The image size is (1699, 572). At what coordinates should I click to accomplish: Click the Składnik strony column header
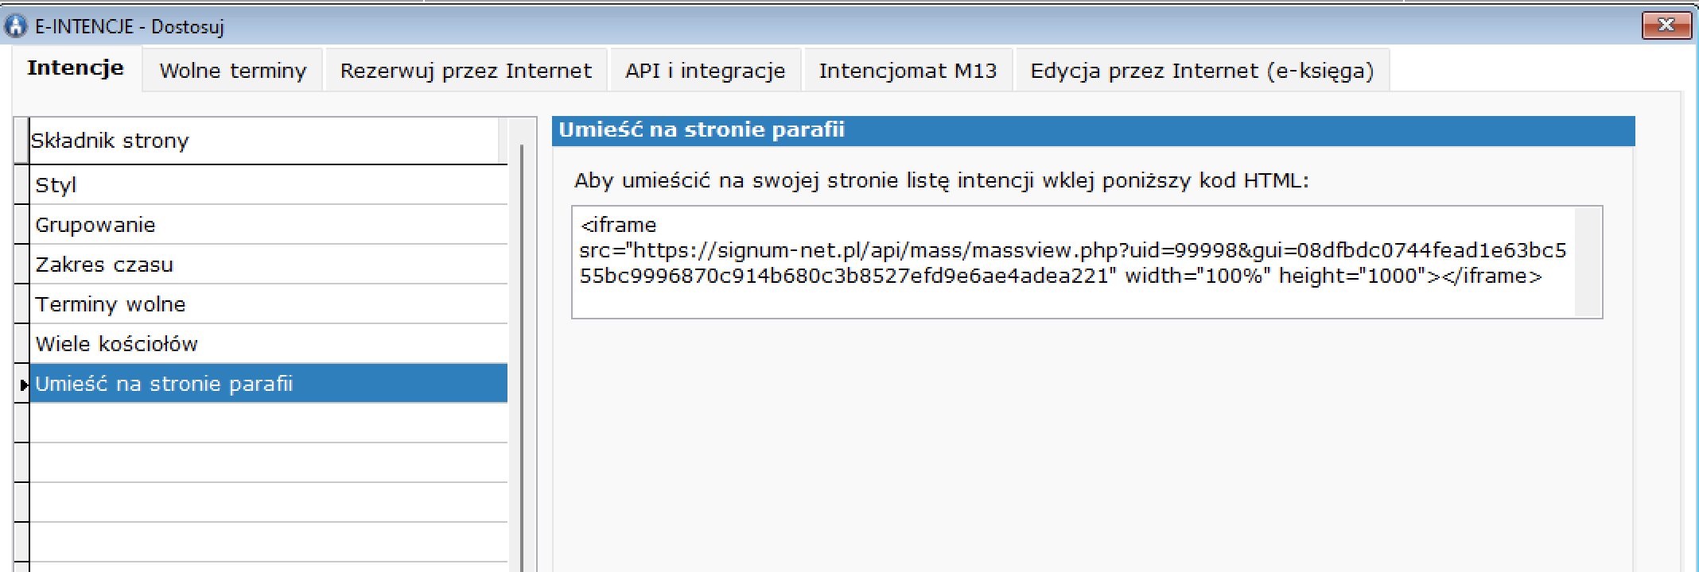click(x=262, y=141)
